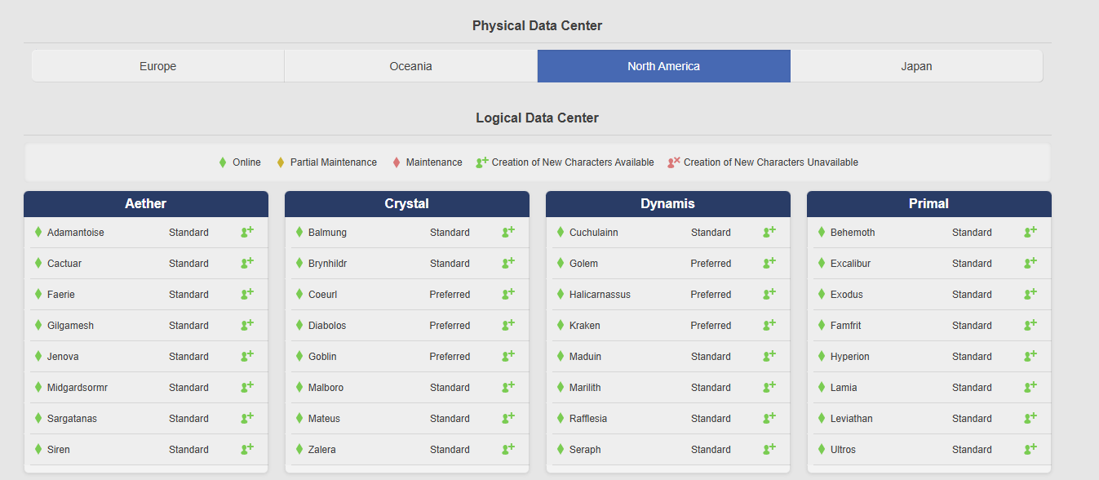The height and width of the screenshot is (480, 1099).
Task: Click Coeurl's character creation available icon
Action: [508, 294]
